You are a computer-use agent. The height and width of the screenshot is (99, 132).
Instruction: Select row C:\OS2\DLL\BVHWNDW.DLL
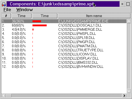point(64,67)
